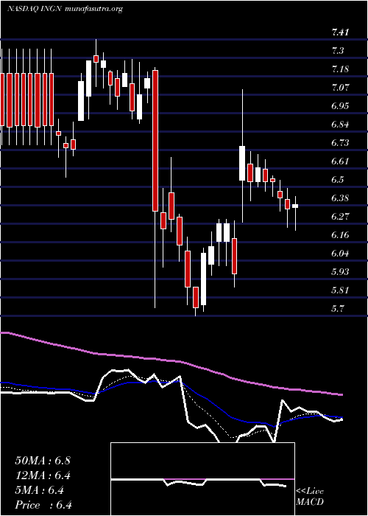Select the 6.95 price axis label
The image size is (368, 516).
[x=340, y=106]
